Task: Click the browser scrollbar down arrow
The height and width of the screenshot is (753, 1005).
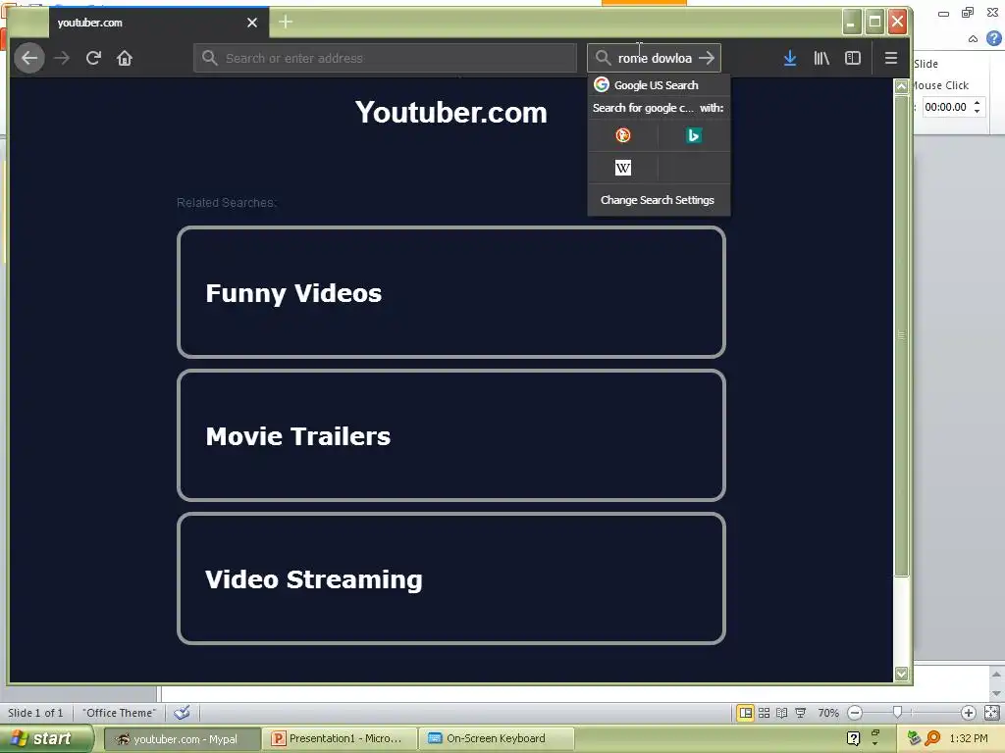Action: [x=902, y=674]
